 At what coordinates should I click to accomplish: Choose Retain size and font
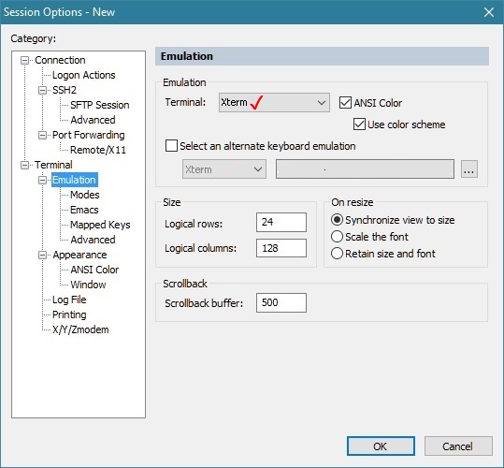337,254
